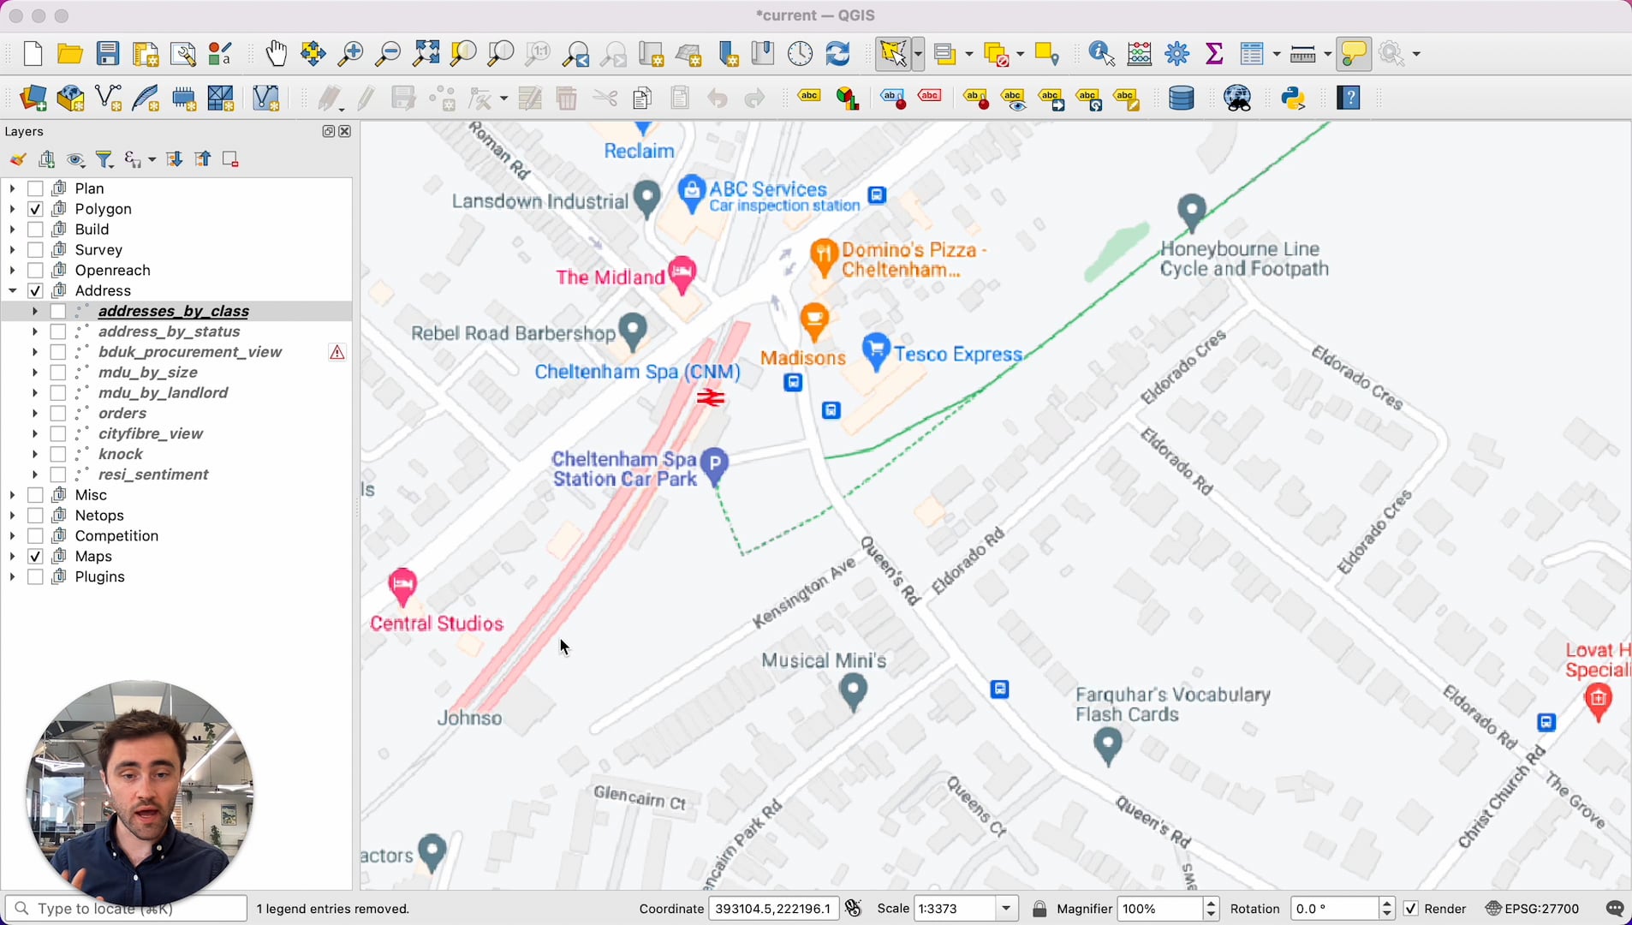Toggle the scale lock padlock
The image size is (1632, 925).
pyautogui.click(x=1039, y=909)
